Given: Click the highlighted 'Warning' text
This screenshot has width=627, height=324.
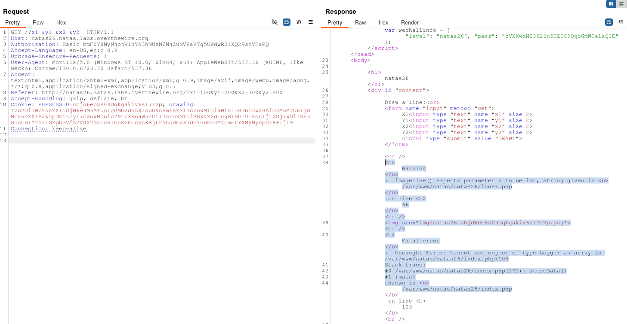Looking at the screenshot, I should tap(414, 168).
